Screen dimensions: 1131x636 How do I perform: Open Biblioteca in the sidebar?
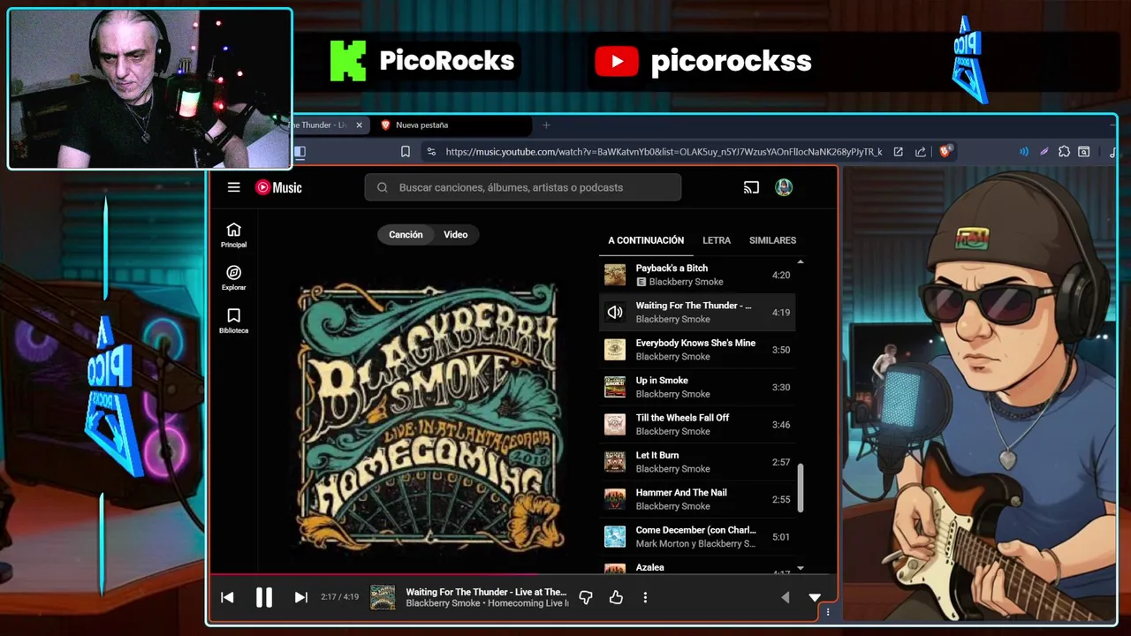233,321
